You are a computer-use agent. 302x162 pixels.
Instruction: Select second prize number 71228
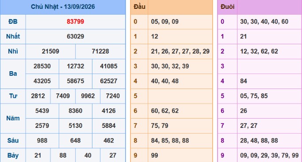[100, 51]
